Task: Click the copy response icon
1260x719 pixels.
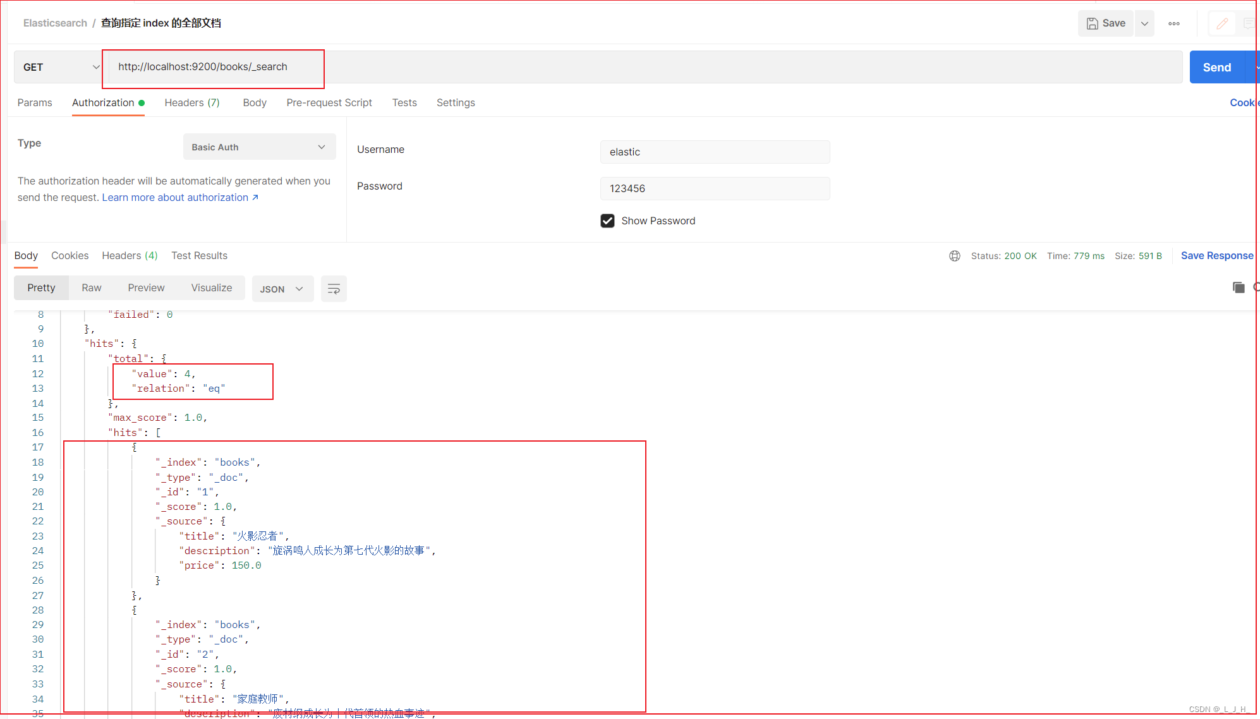Action: pyautogui.click(x=1238, y=287)
